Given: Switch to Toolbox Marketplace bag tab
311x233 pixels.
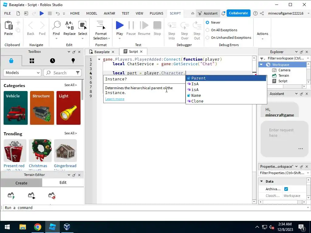Looking at the screenshot, I should pyautogui.click(x=11, y=61).
